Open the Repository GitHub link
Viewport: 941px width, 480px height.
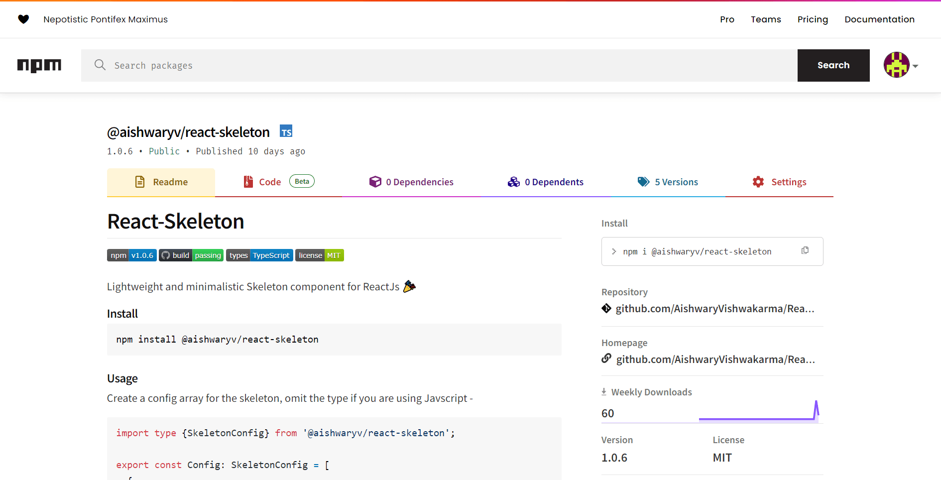(714, 309)
